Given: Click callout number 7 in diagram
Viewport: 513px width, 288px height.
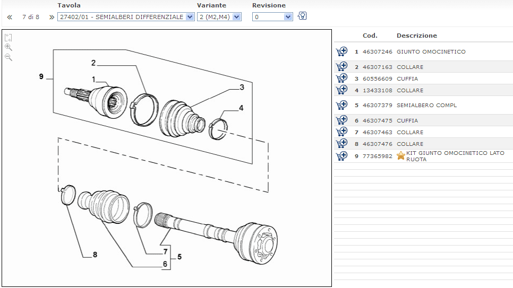Looking at the screenshot, I should click(x=165, y=251).
